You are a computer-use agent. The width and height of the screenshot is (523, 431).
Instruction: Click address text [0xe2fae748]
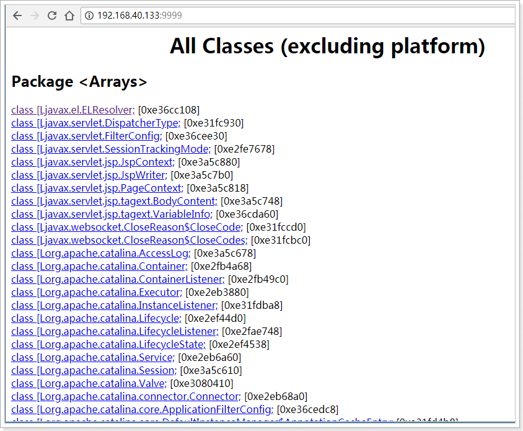pos(252,331)
